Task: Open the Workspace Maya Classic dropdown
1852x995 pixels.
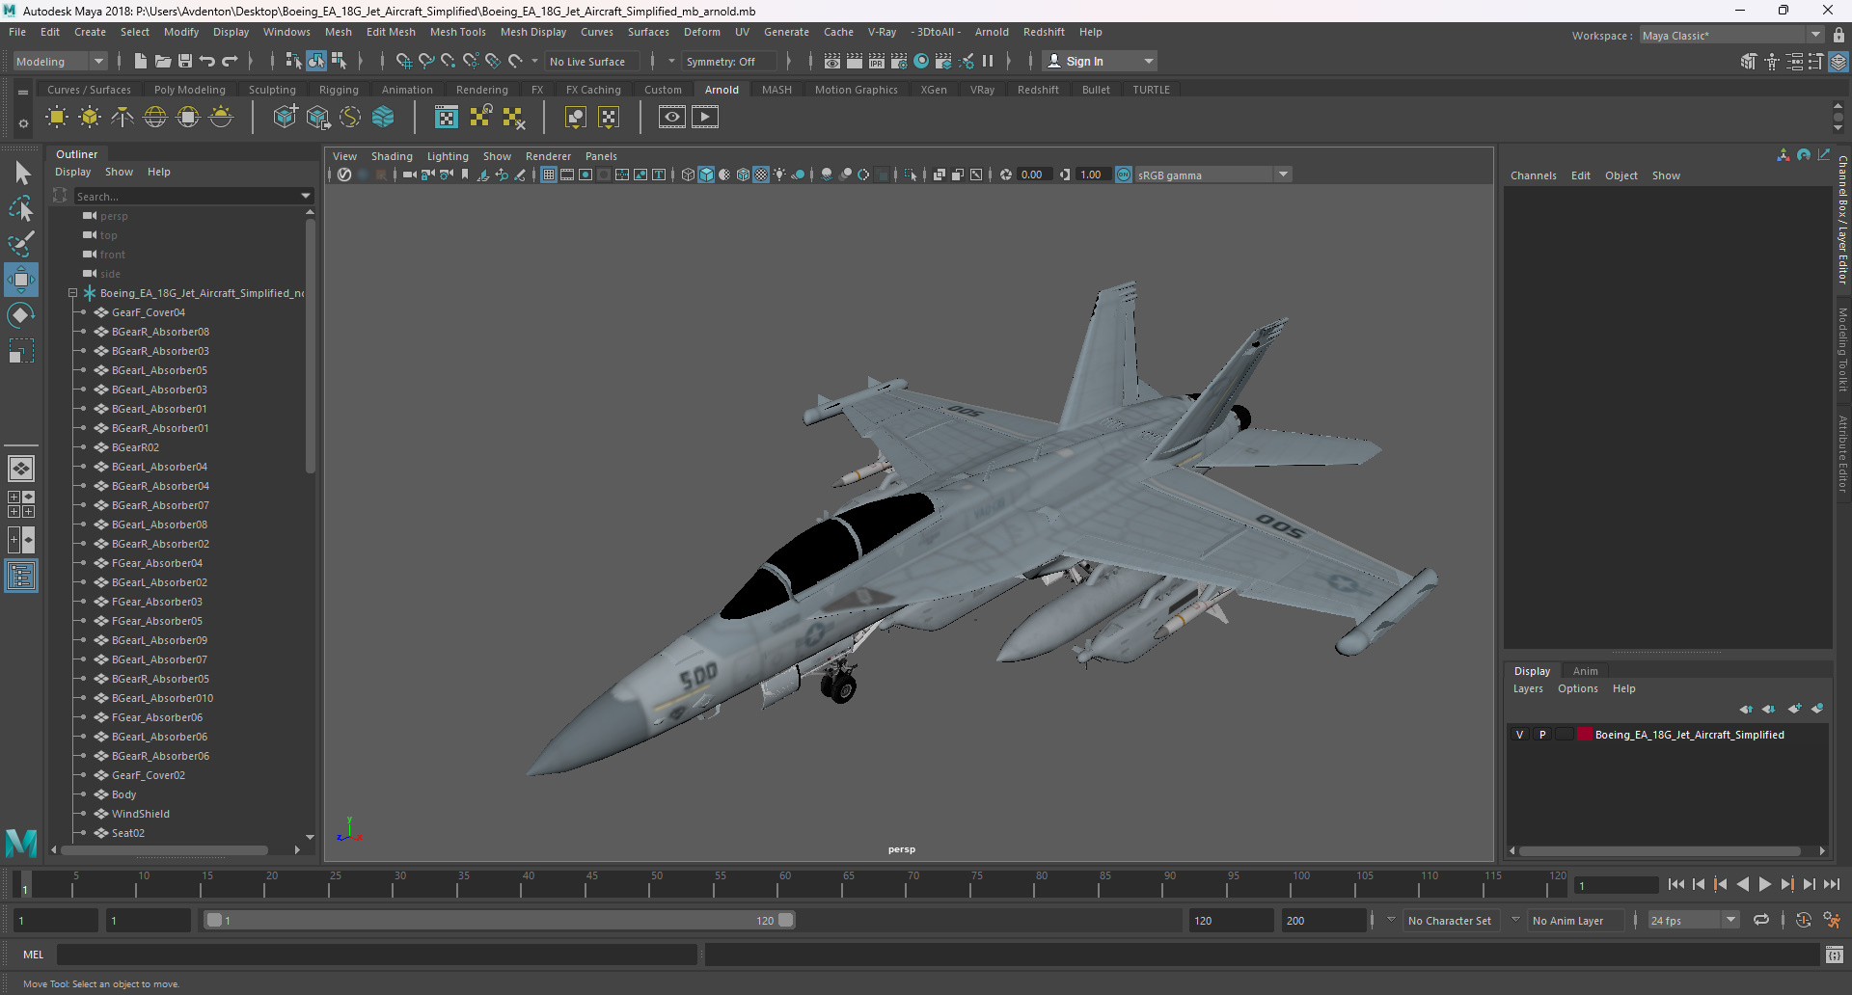Action: [x=1731, y=36]
